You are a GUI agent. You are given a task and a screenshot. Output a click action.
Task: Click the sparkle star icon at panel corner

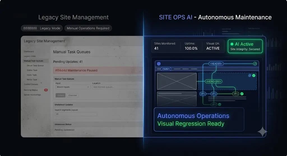click(262, 131)
